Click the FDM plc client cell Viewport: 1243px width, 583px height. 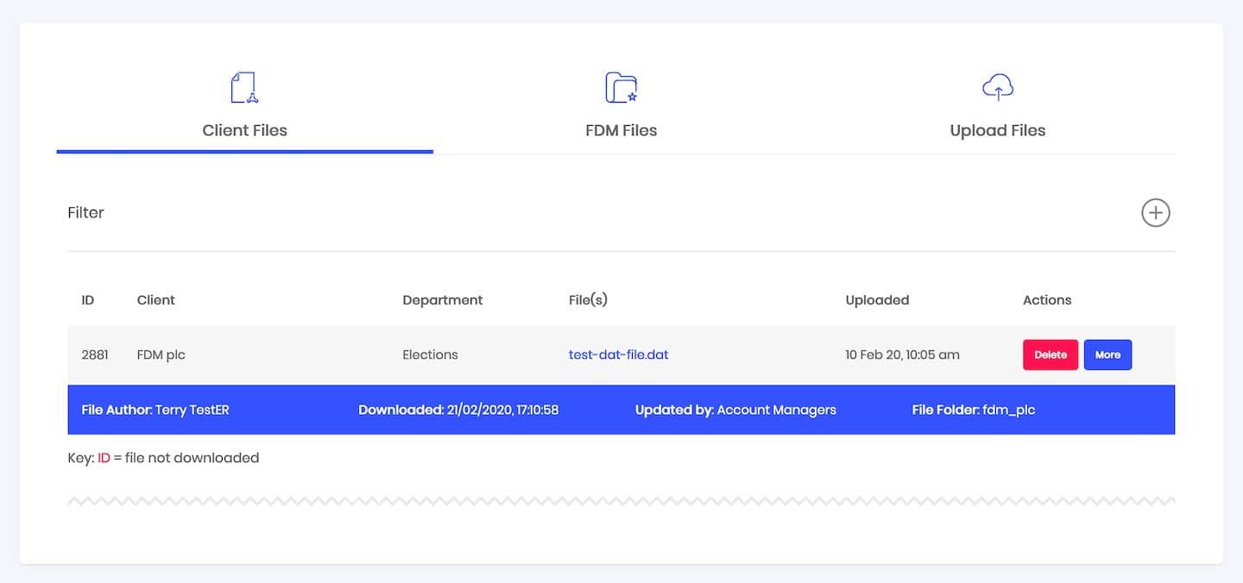coord(161,354)
